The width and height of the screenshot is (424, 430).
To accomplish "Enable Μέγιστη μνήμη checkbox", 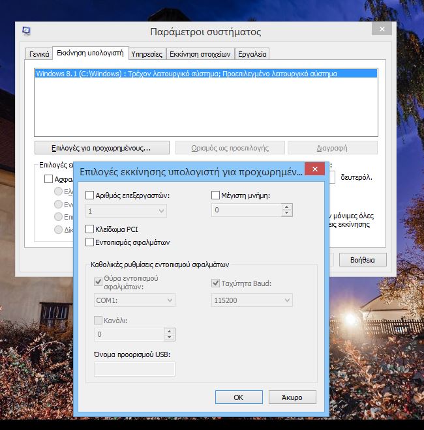I will click(x=215, y=195).
